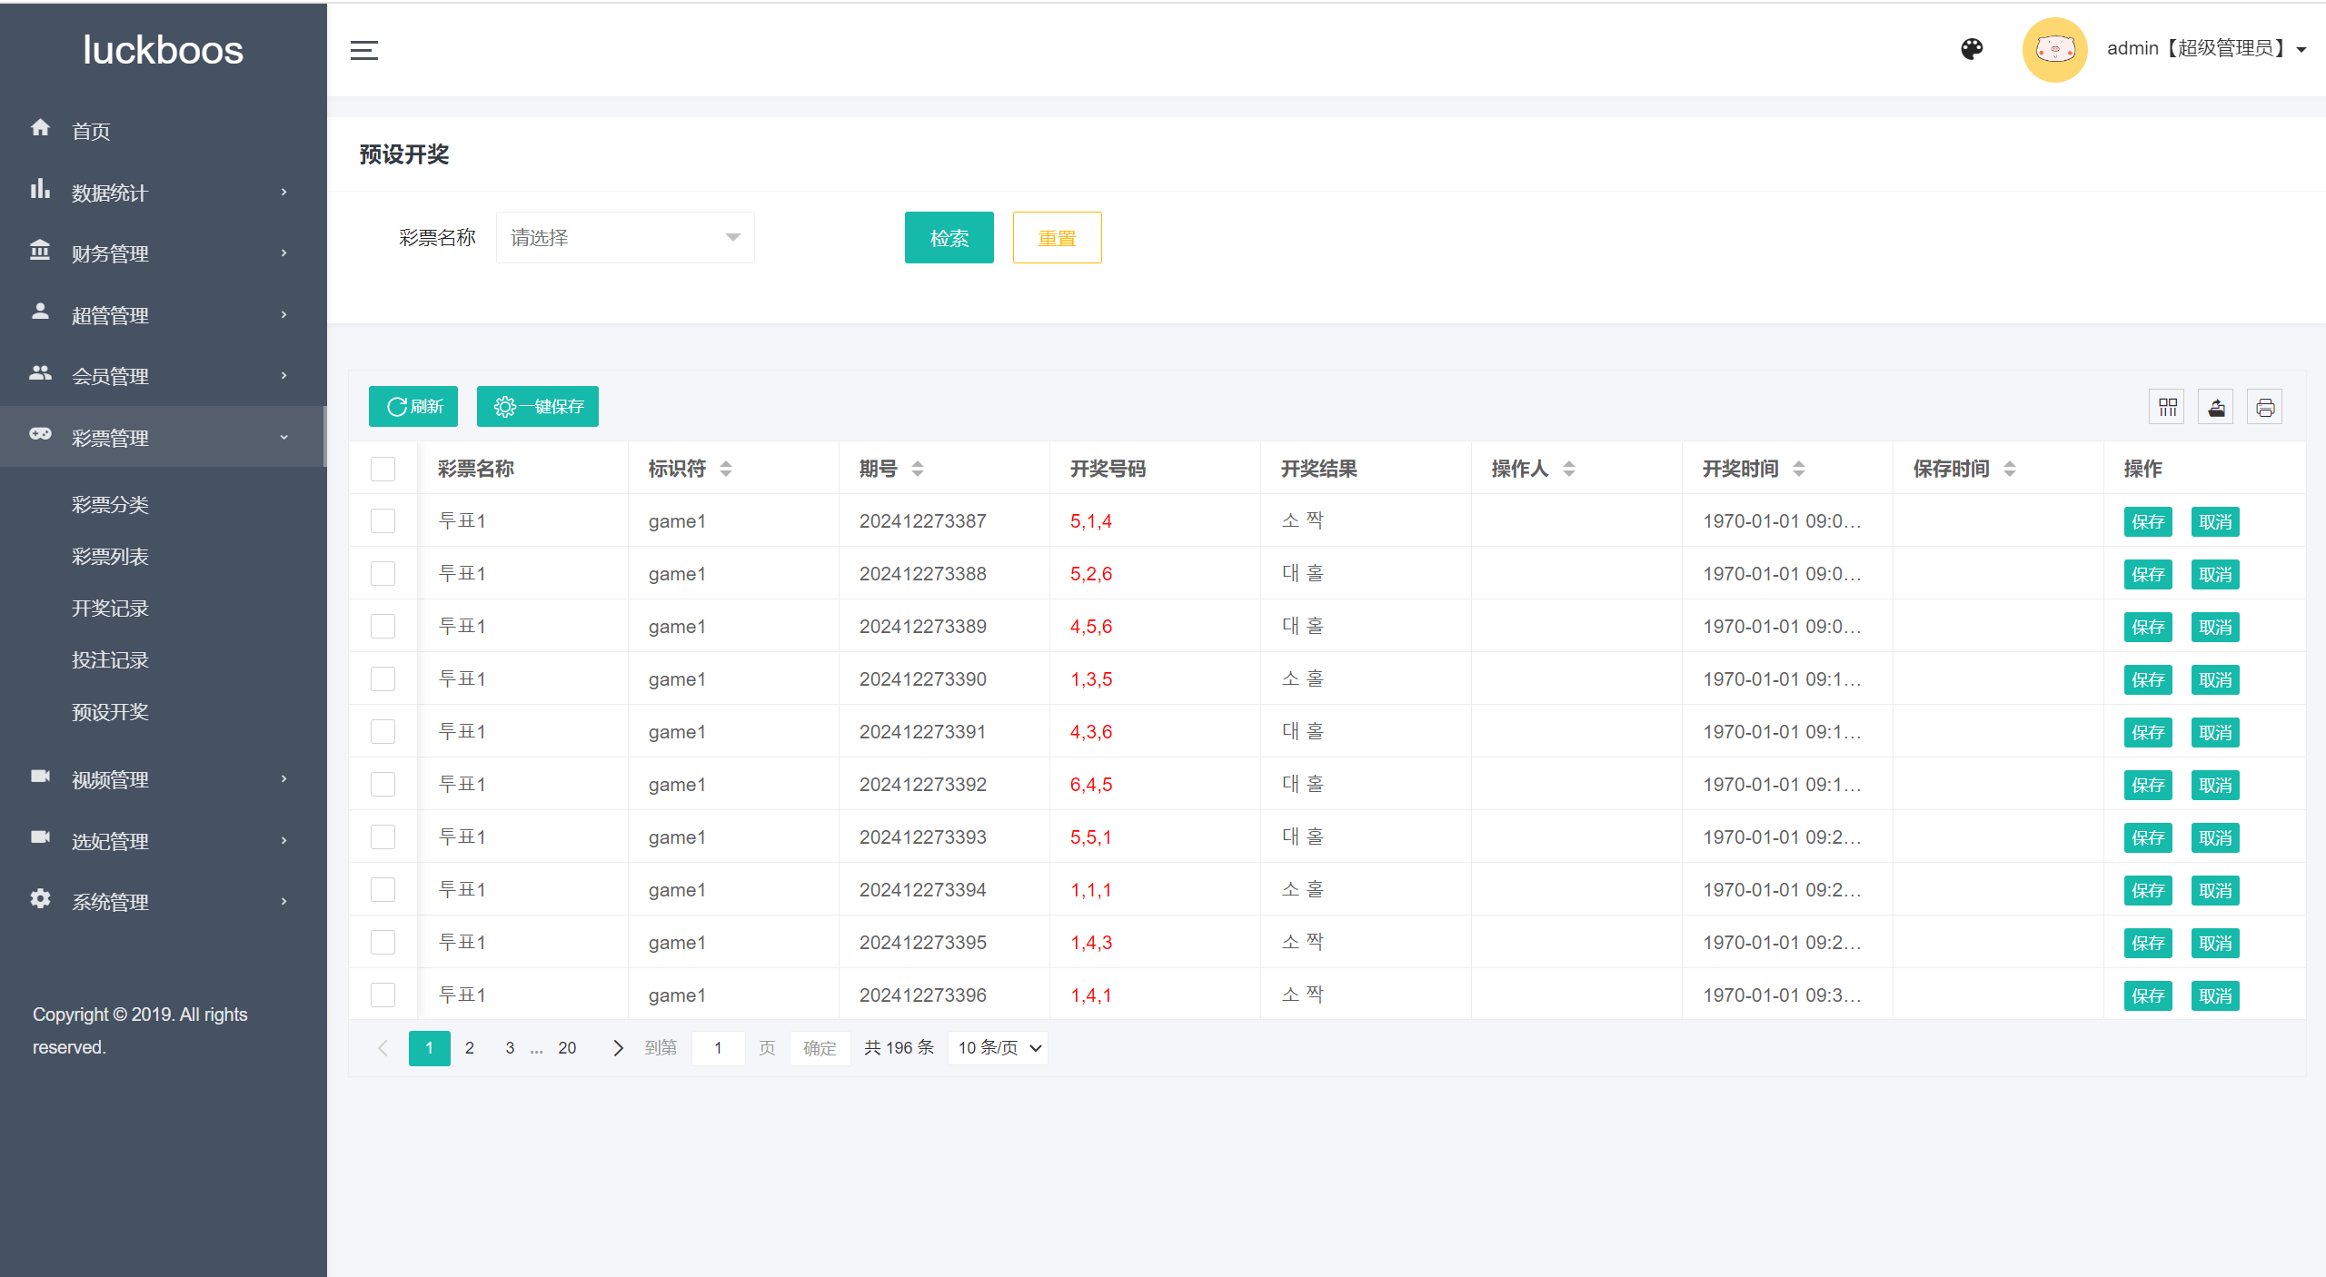
Task: Click the 检索 search button
Action: pos(949,238)
